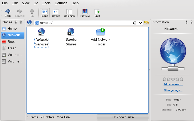Open the Settings menu
Viewport: 194px width, 121px height.
click(61, 3)
